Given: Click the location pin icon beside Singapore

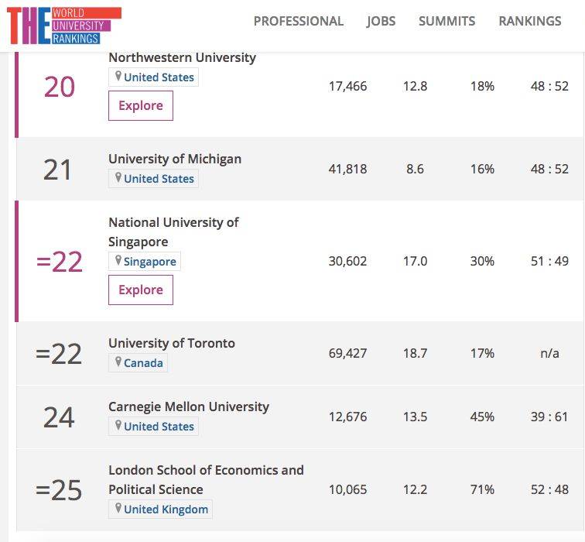Looking at the screenshot, I should (118, 261).
